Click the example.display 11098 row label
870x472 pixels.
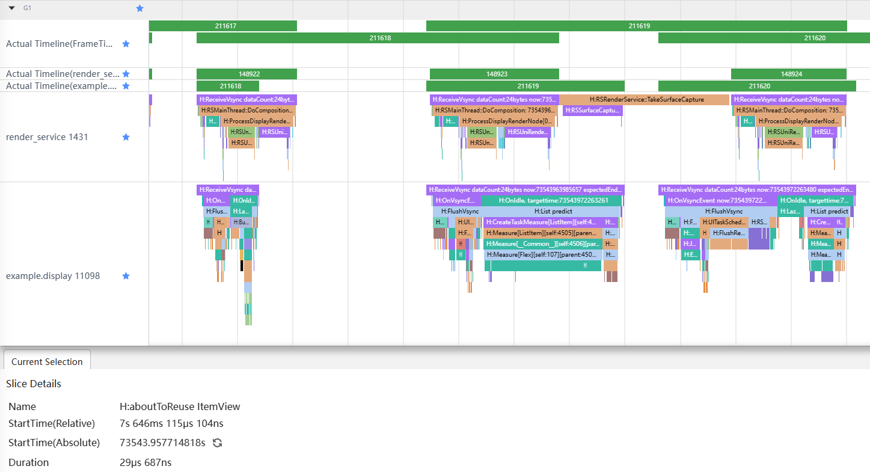53,276
